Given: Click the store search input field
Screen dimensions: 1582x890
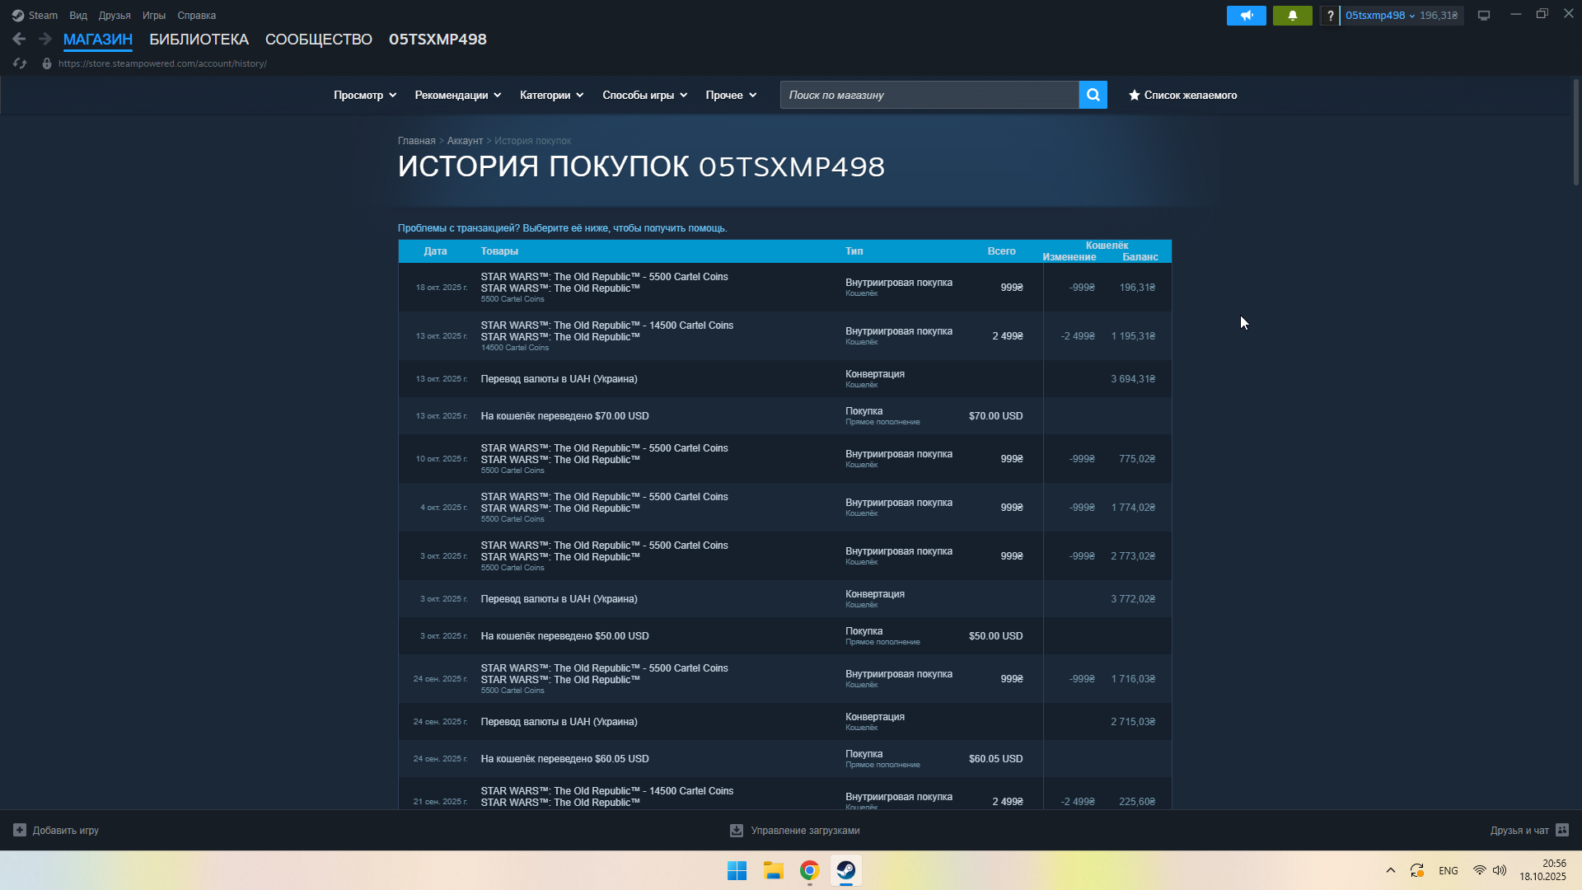Looking at the screenshot, I should point(929,95).
